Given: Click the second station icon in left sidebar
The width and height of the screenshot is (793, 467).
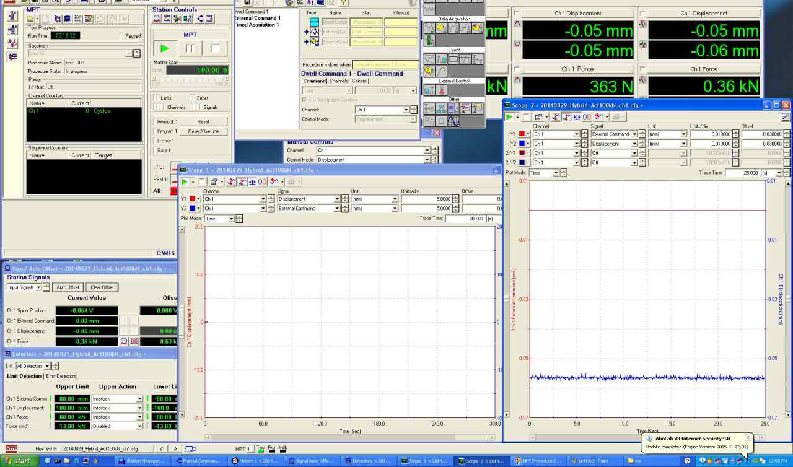Looking at the screenshot, I should (x=12, y=29).
